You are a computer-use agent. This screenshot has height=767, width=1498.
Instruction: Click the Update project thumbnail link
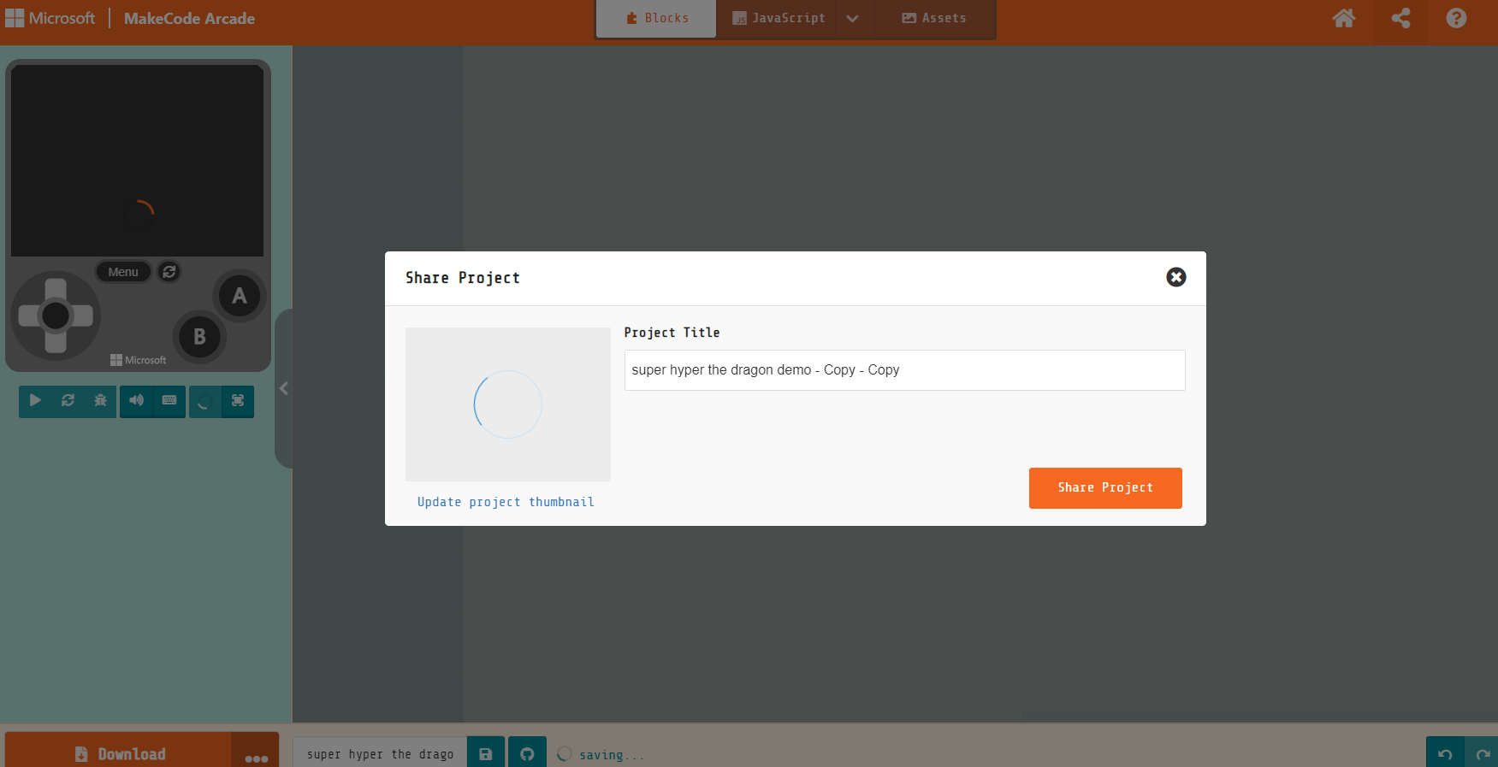[x=506, y=502]
